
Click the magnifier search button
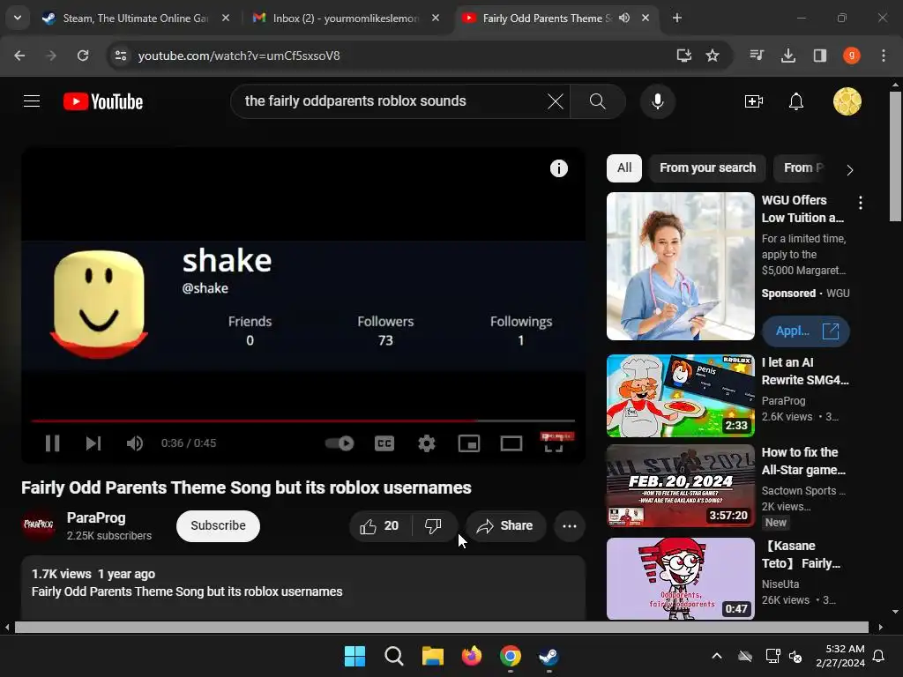click(x=598, y=101)
